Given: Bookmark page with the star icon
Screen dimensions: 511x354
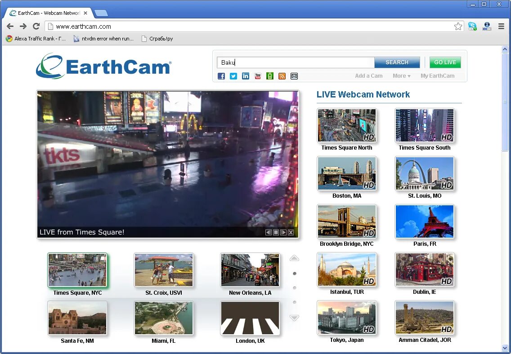Looking at the screenshot, I should point(458,27).
